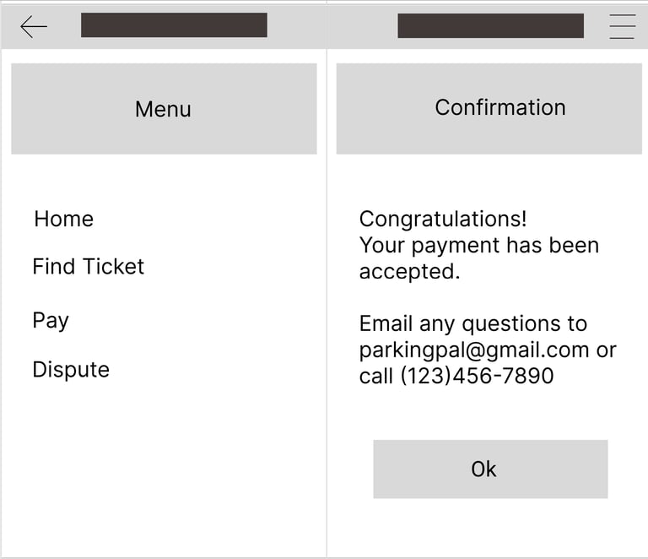Image resolution: width=648 pixels, height=559 pixels.
Task: Click the dark title block beside hamburger icon
Action: (490, 25)
